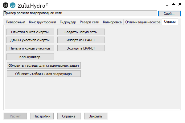Open the Справка help button

click(x=69, y=116)
